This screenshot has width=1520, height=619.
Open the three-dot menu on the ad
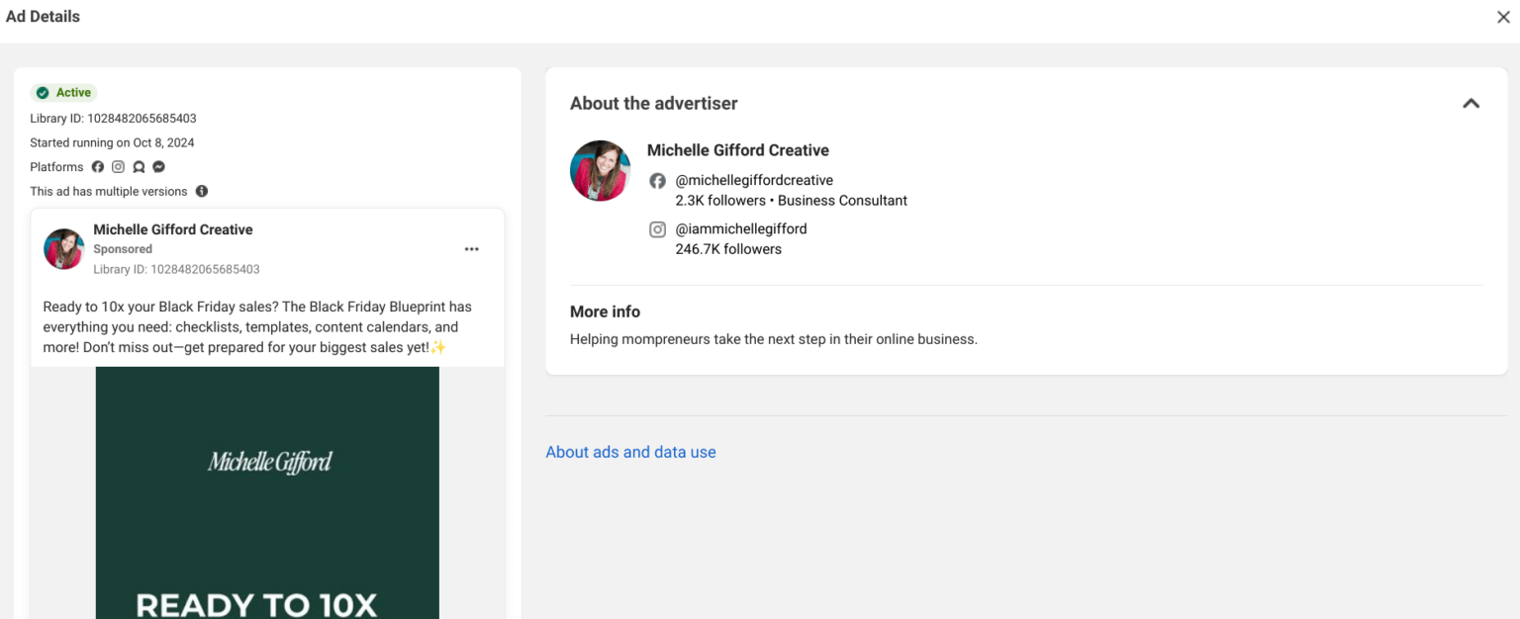tap(472, 248)
